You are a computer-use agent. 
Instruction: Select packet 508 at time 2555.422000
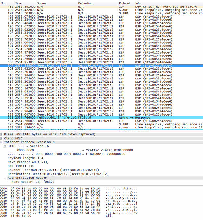[101, 69]
